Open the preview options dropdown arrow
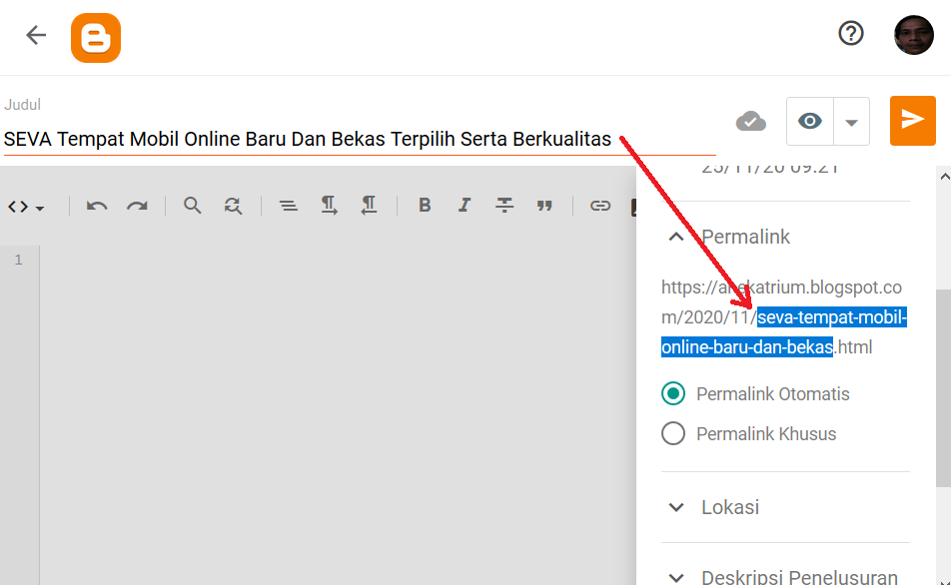The width and height of the screenshot is (951, 585). (x=851, y=122)
